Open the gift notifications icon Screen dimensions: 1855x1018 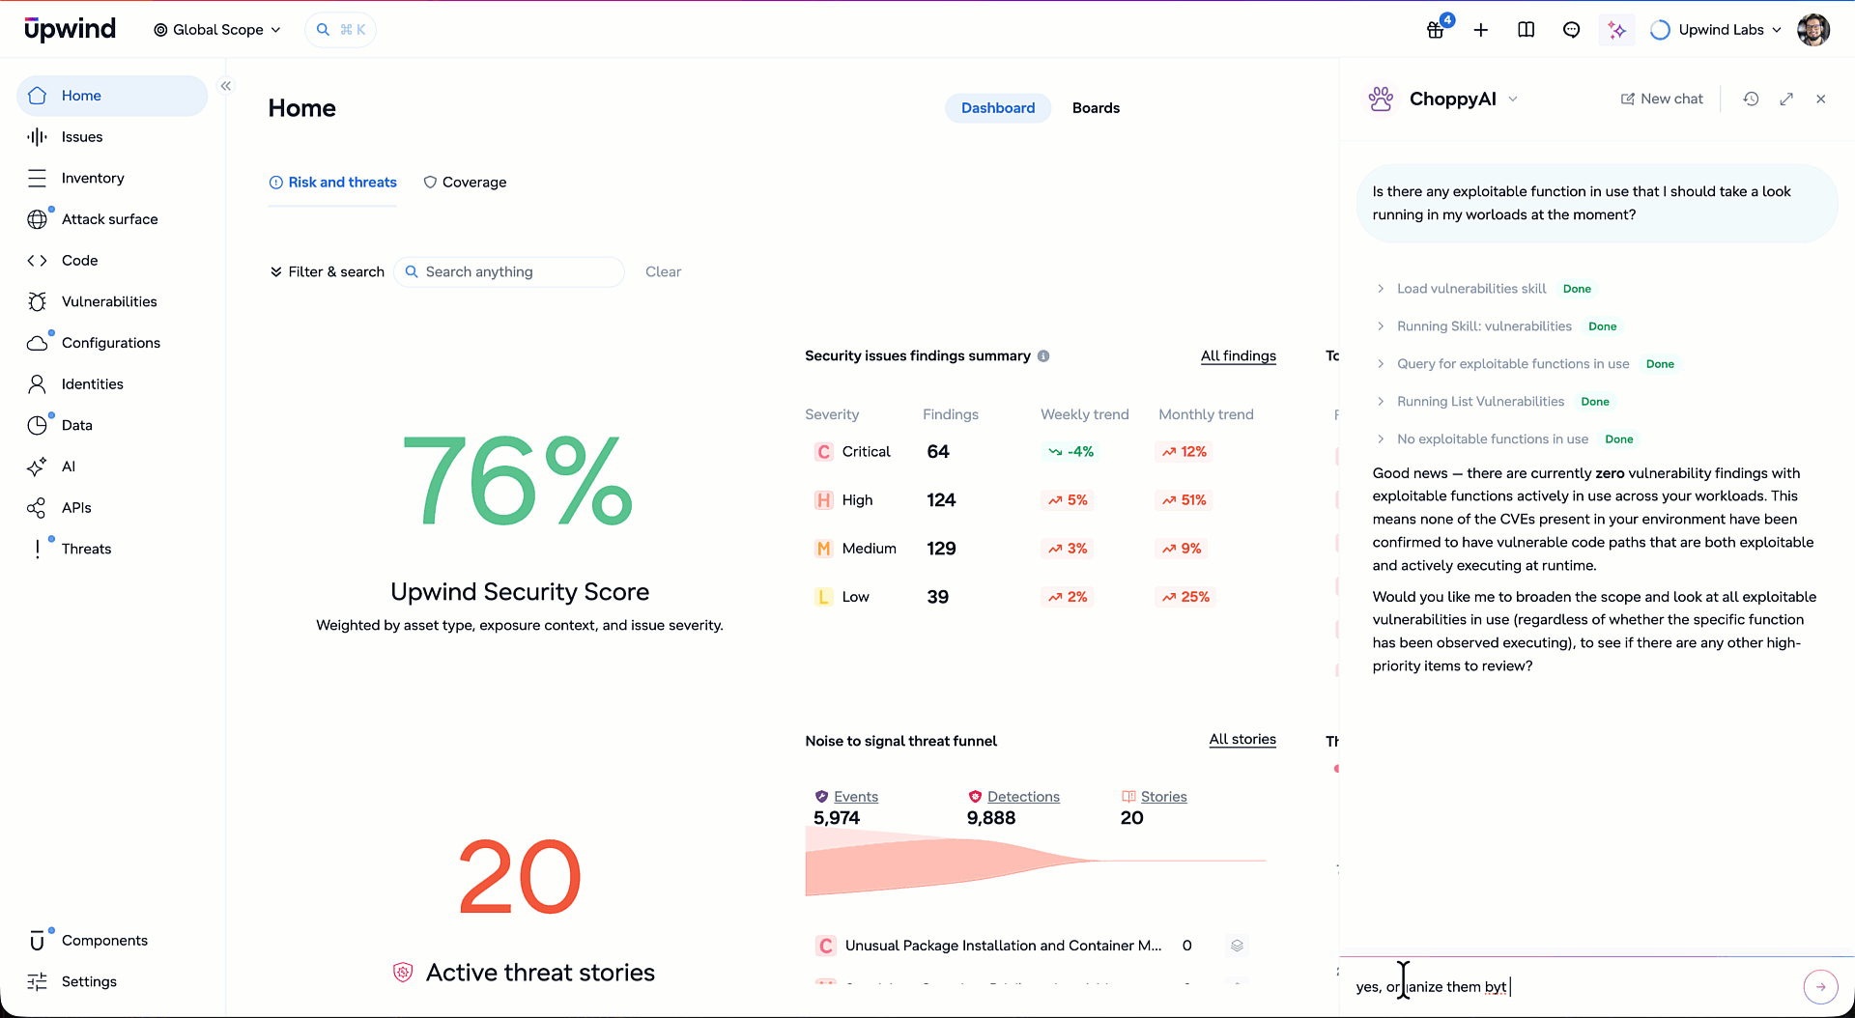point(1436,30)
